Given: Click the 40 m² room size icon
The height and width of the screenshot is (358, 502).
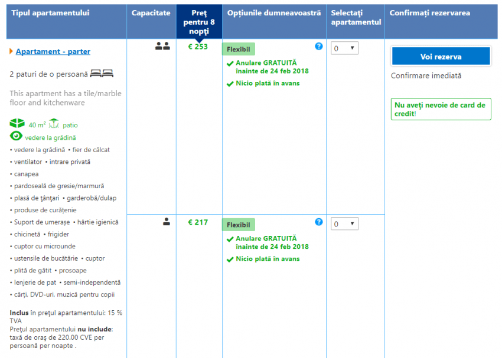Looking at the screenshot, I should pyautogui.click(x=17, y=124).
